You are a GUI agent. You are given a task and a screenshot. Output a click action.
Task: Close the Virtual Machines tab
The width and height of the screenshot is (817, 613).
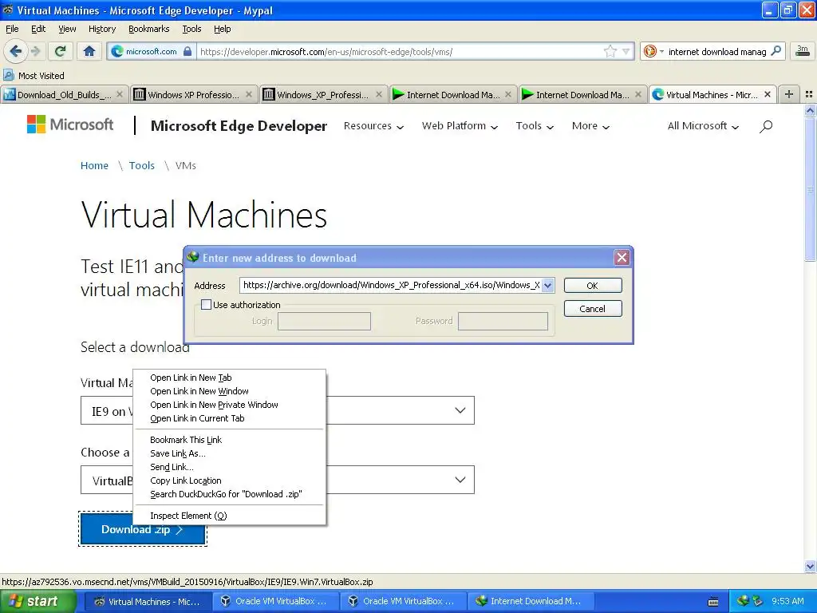767,94
